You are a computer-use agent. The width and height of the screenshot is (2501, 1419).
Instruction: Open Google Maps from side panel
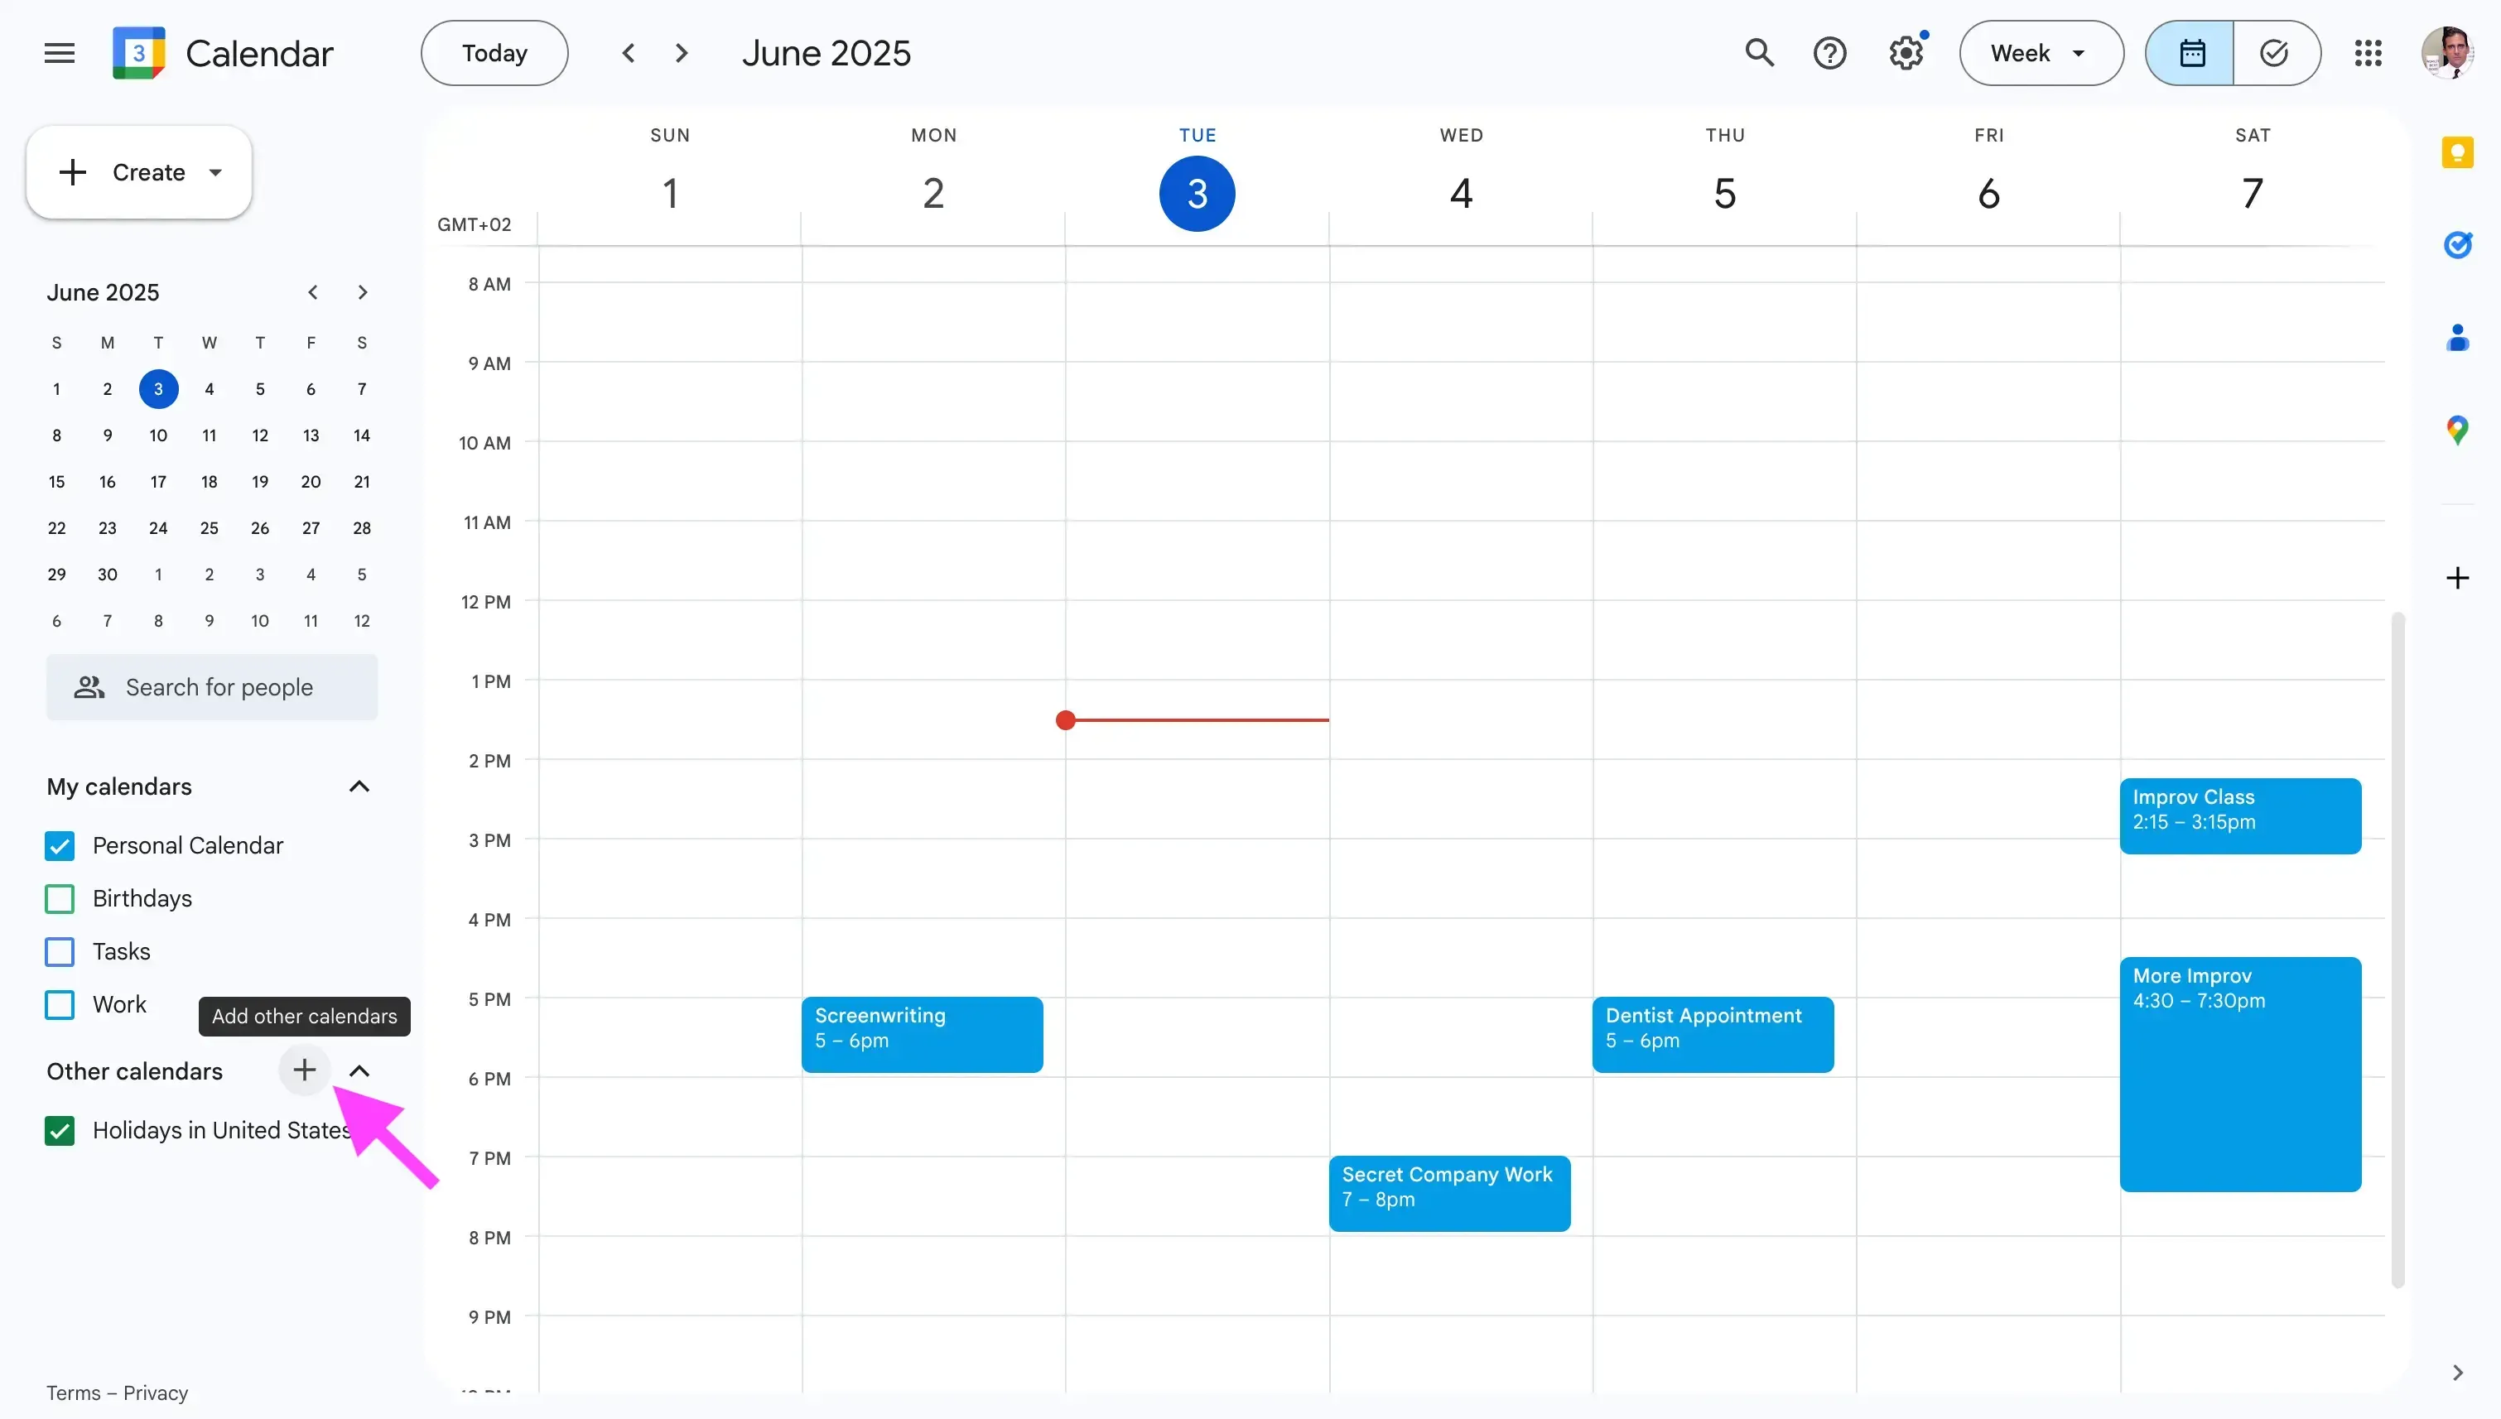2459,429
